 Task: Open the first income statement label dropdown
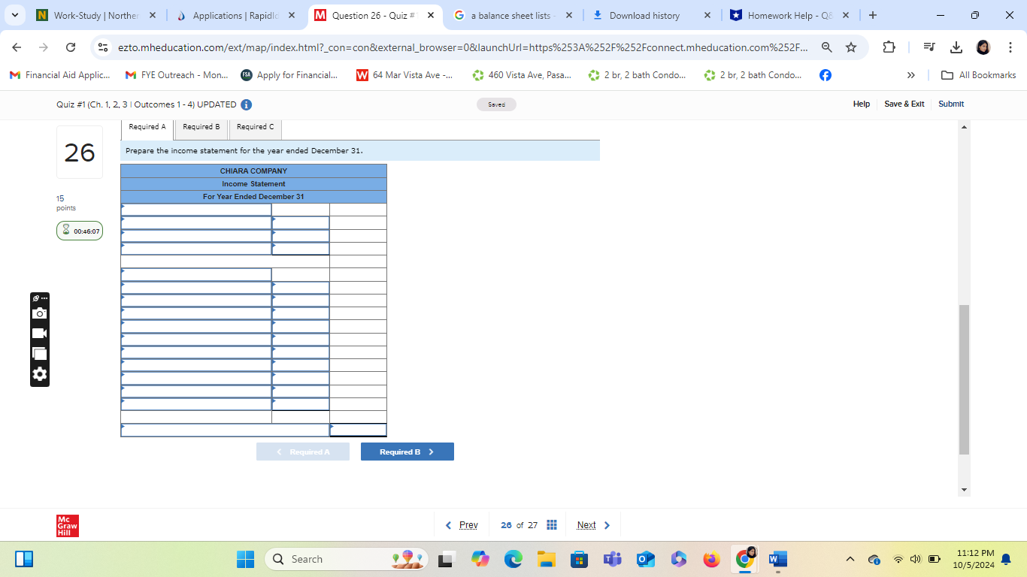[x=196, y=210]
